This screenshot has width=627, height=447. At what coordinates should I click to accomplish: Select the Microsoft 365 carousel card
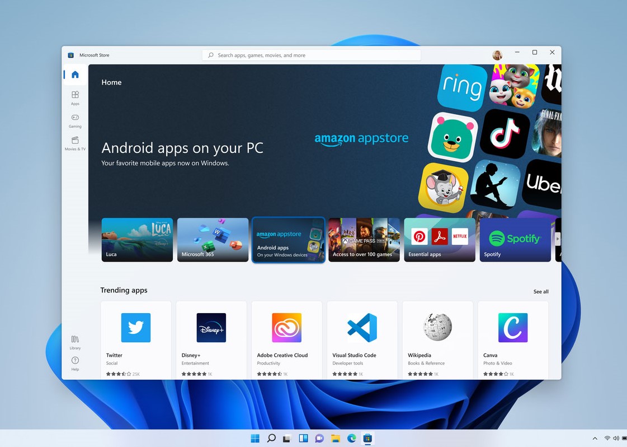click(213, 240)
